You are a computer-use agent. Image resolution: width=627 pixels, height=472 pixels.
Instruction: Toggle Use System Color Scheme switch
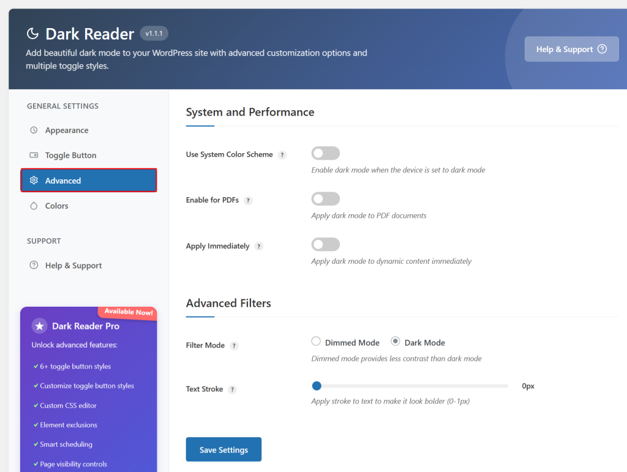[326, 153]
